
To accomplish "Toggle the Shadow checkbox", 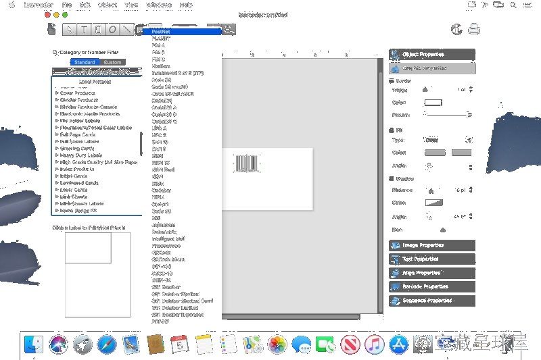I will [392, 179].
